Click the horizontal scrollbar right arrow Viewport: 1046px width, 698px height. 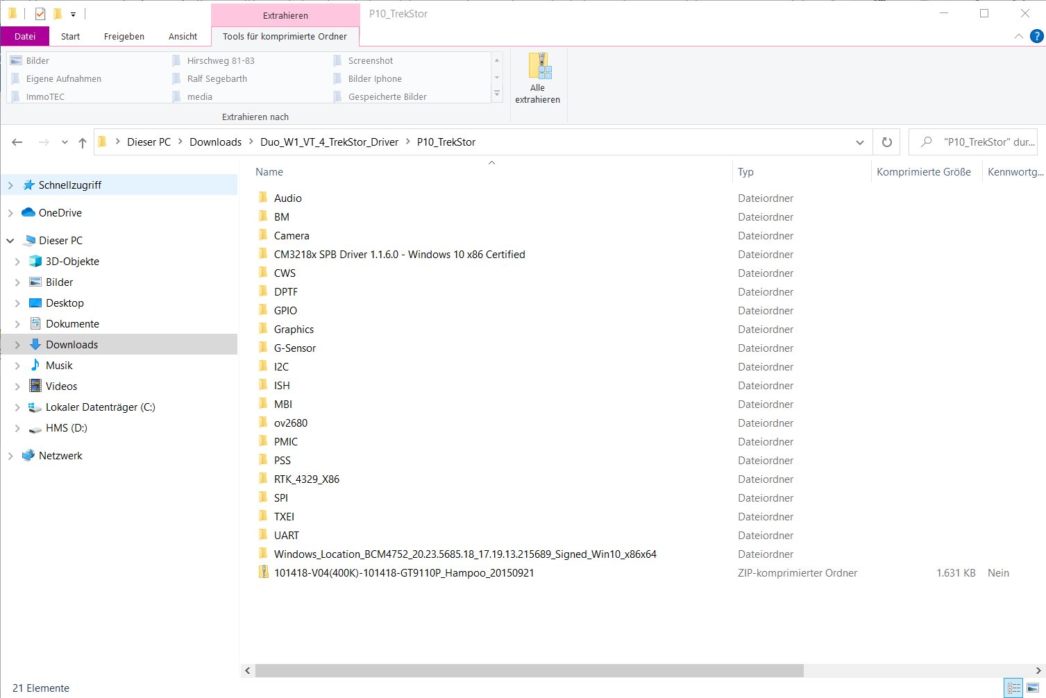coord(1039,671)
